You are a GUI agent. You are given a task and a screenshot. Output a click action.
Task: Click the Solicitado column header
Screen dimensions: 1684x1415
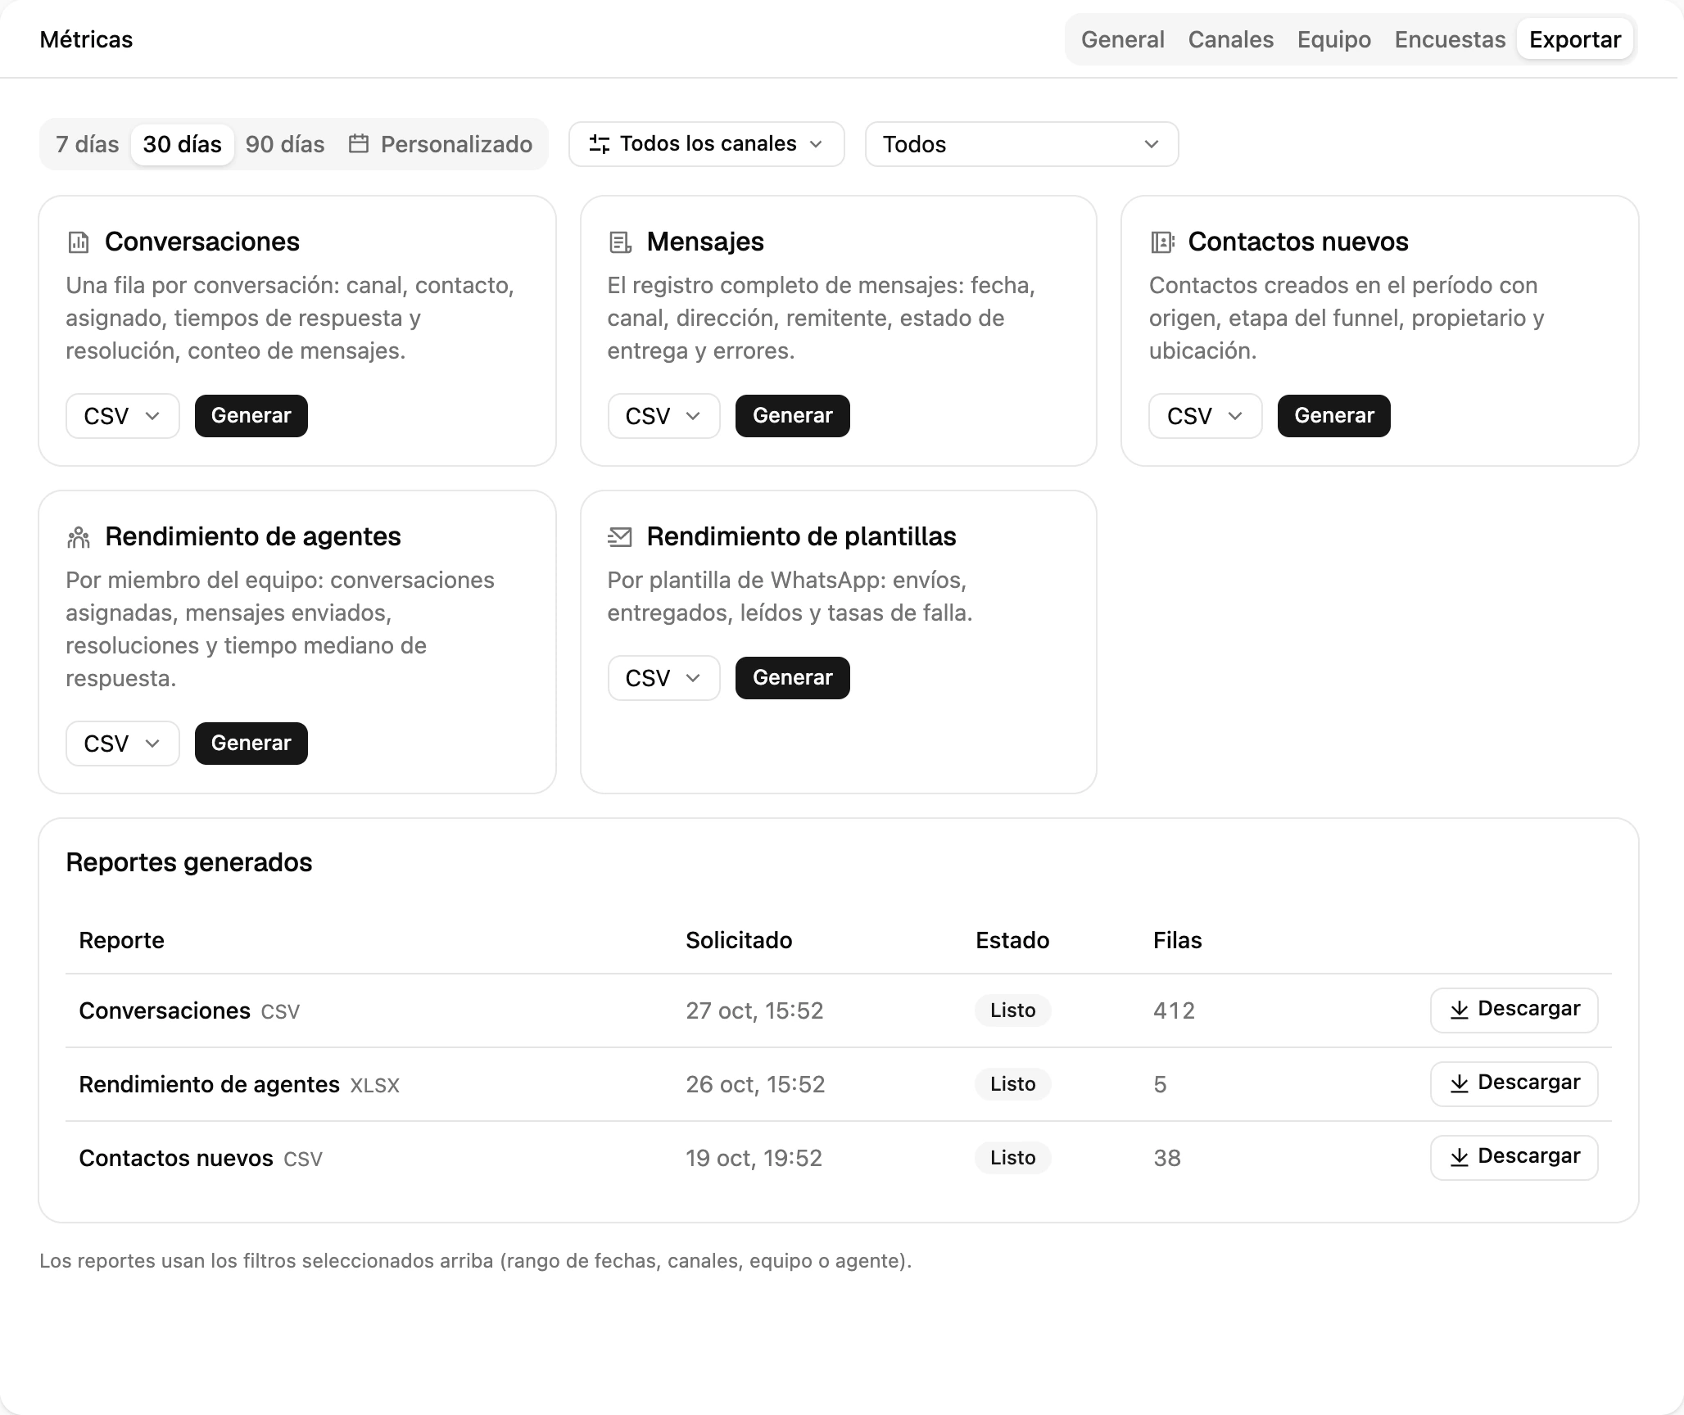point(739,940)
